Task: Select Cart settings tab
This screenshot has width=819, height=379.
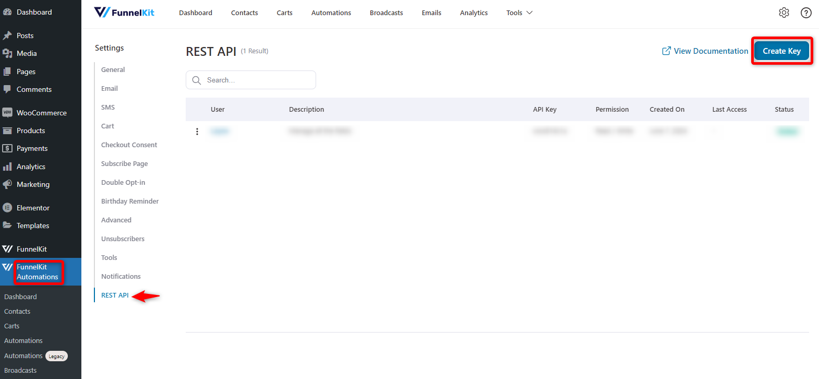Action: click(x=107, y=126)
